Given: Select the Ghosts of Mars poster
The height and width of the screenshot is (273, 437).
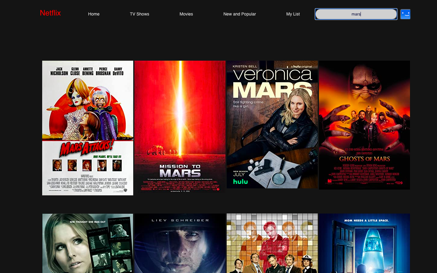Looking at the screenshot, I should (x=364, y=125).
